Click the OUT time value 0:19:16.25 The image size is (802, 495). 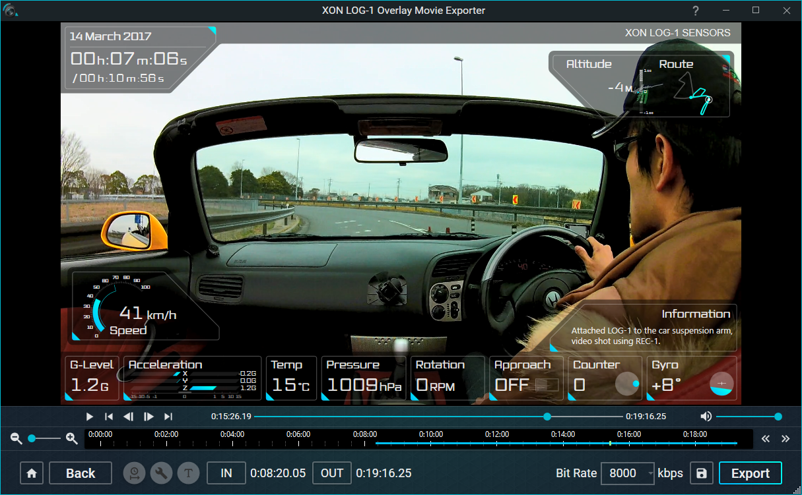coord(384,473)
